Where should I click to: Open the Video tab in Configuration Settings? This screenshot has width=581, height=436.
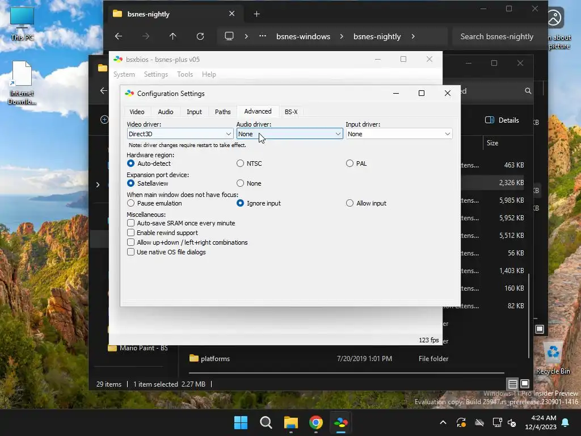[x=137, y=112]
